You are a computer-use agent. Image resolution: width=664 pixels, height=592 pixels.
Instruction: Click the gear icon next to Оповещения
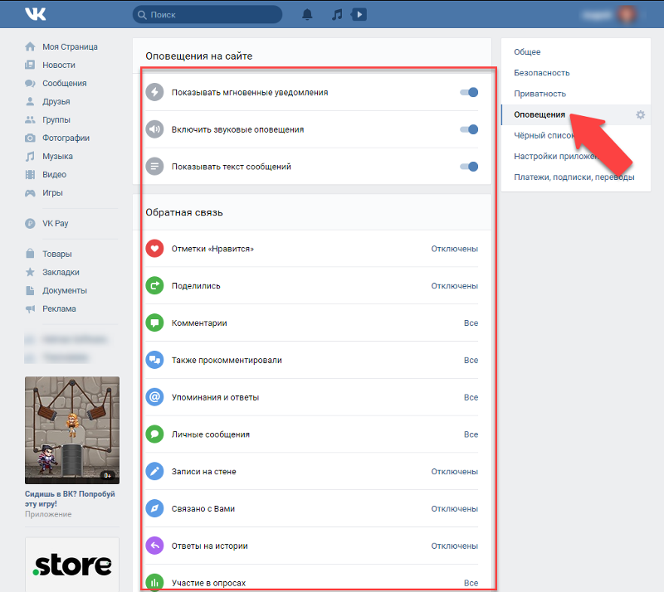click(640, 114)
